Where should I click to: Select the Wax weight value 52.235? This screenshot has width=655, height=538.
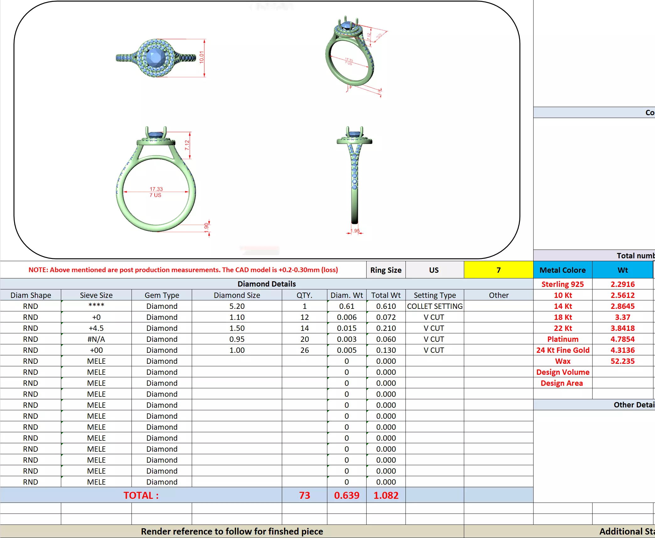[622, 361]
